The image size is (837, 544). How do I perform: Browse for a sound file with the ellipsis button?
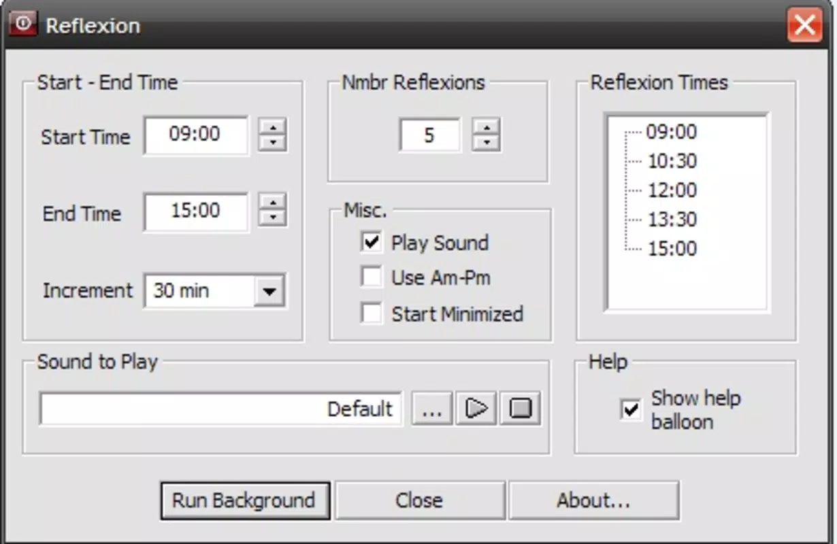(432, 409)
